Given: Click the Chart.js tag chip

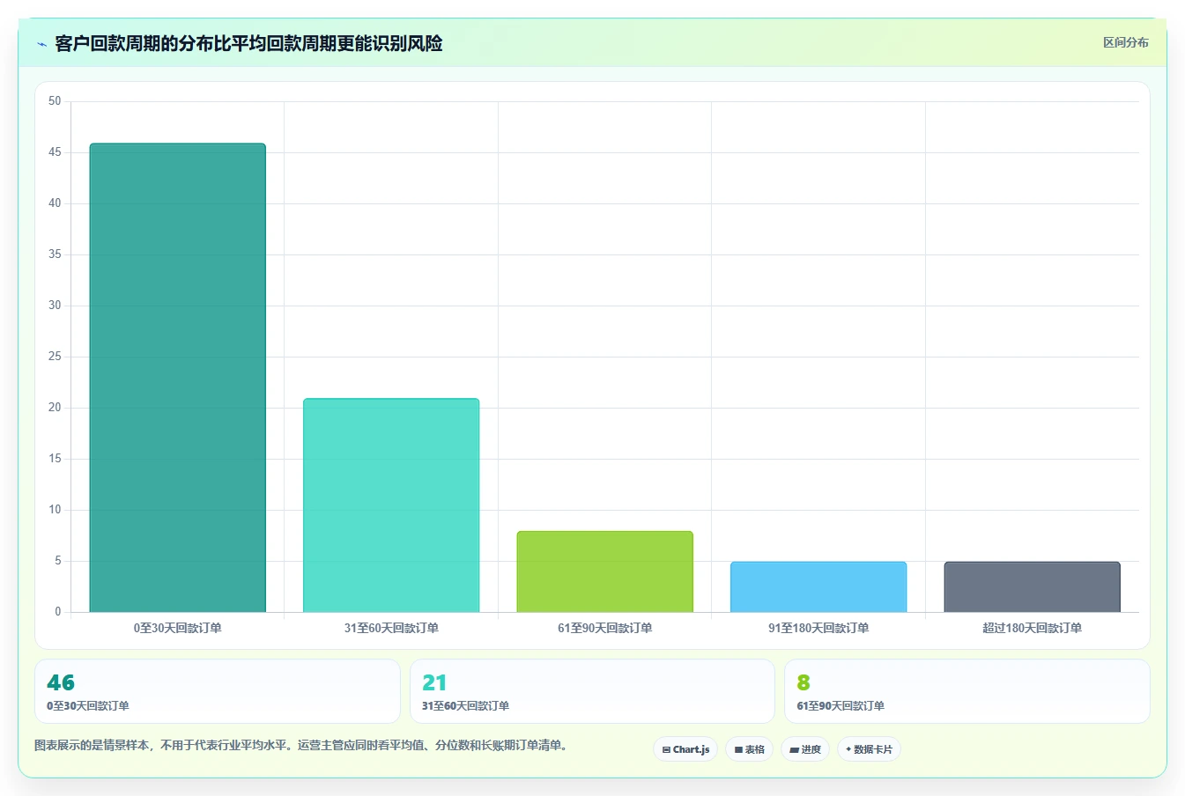Looking at the screenshot, I should click(685, 749).
